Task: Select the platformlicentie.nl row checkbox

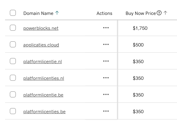Action: [x=13, y=61]
